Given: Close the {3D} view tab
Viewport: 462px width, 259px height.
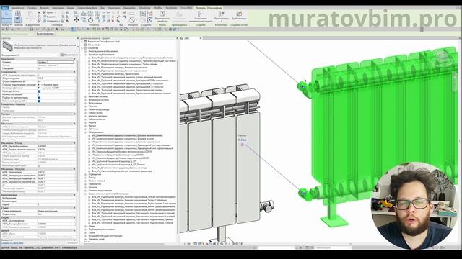Looking at the screenshot, I should [201, 38].
